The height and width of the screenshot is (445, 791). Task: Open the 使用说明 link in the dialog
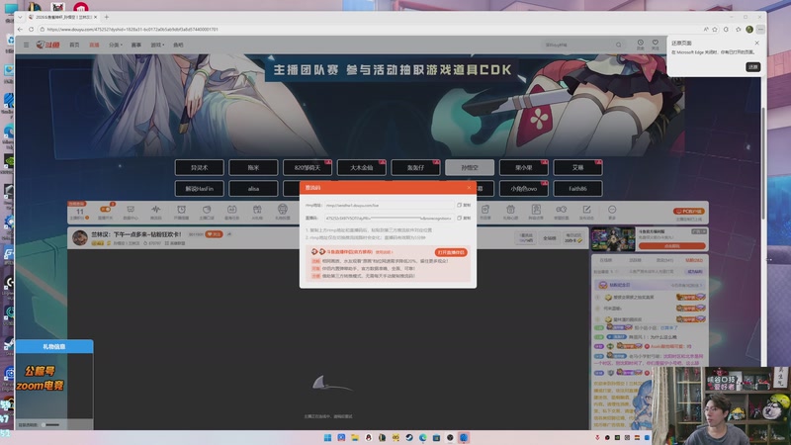point(384,252)
